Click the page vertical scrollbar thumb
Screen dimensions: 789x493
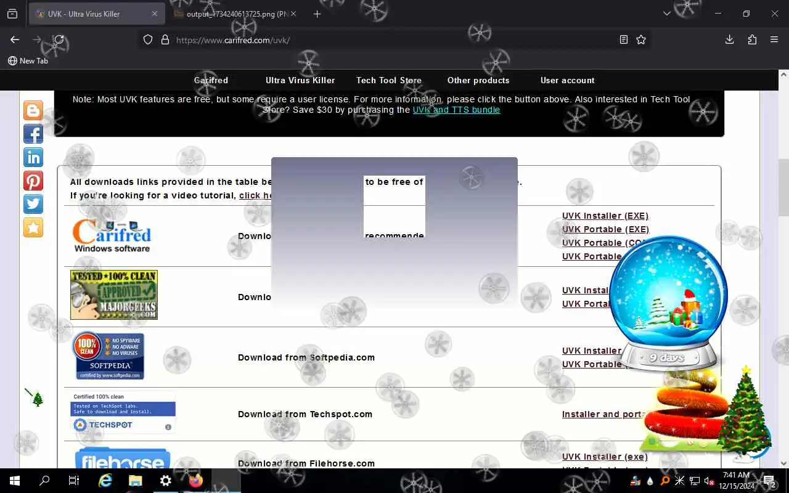point(783,188)
